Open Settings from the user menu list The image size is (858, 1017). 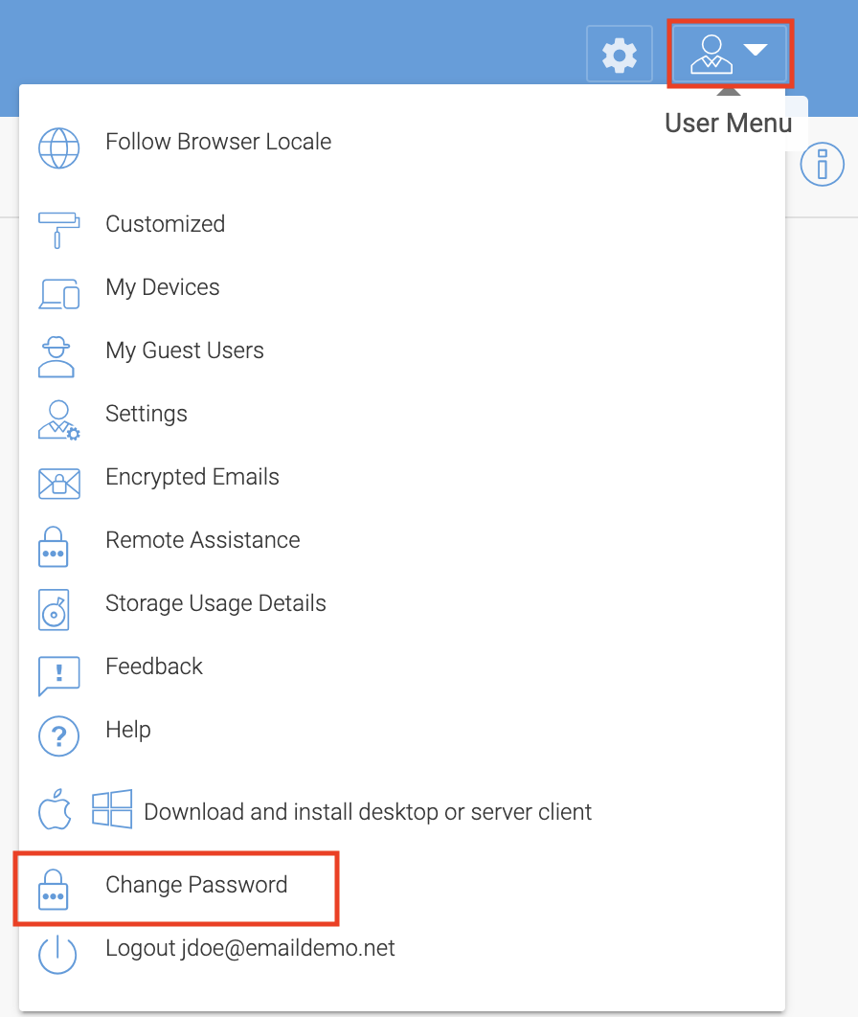click(147, 414)
